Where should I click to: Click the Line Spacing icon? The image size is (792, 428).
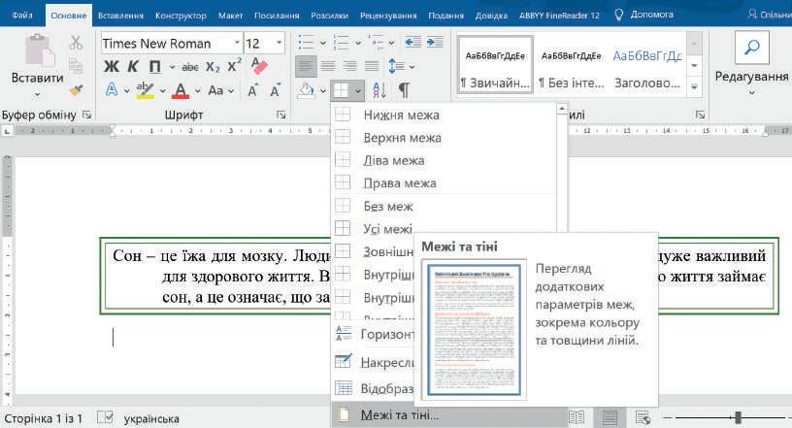tap(397, 66)
